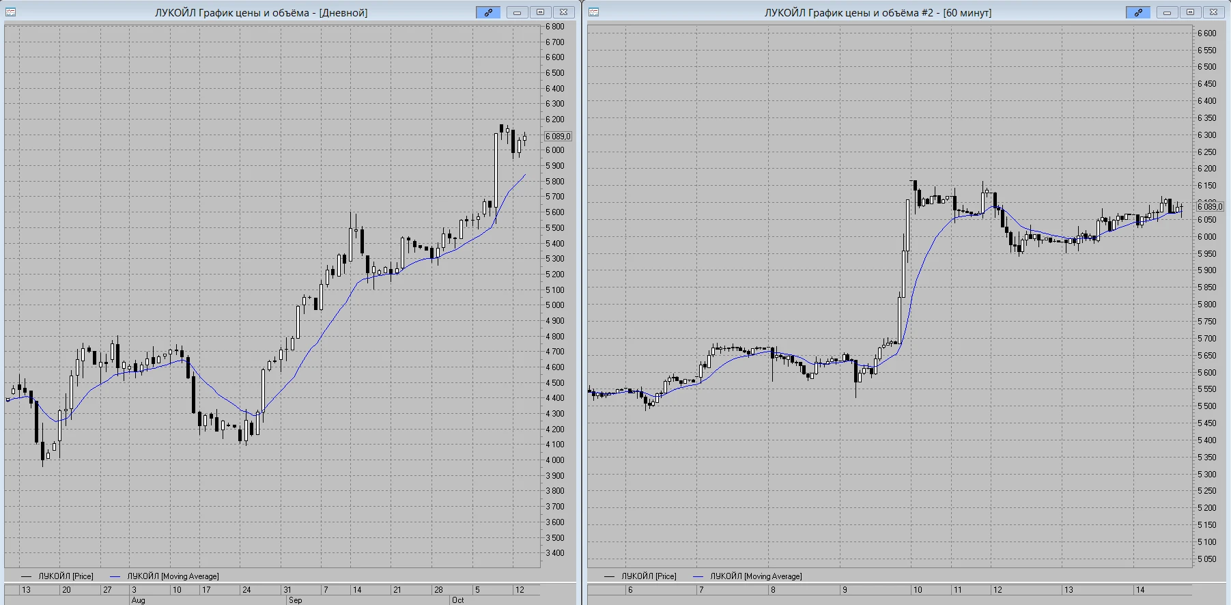
Task: Click the 4 000 price label on daily scale
Action: (555, 460)
